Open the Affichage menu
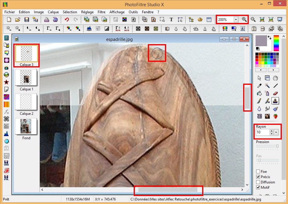The height and width of the screenshot is (204, 288). (117, 12)
